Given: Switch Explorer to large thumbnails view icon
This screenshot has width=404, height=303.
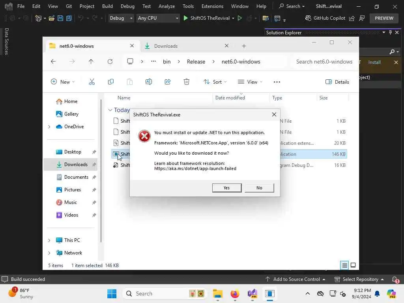Looking at the screenshot, I should click(x=353, y=265).
